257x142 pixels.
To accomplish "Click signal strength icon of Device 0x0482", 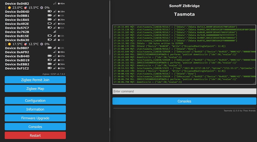I will click(55, 3).
